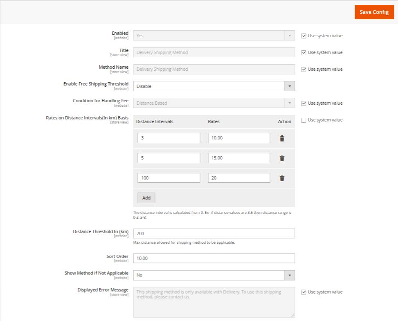This screenshot has width=398, height=321.
Task: Toggle Use system value for Title
Action: (304, 52)
